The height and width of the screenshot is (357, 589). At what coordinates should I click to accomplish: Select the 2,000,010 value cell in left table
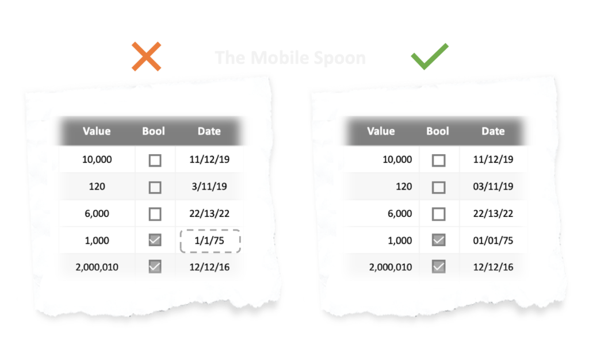(x=97, y=267)
